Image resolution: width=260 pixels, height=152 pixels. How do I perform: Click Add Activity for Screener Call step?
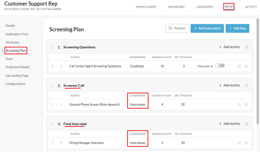229,85
